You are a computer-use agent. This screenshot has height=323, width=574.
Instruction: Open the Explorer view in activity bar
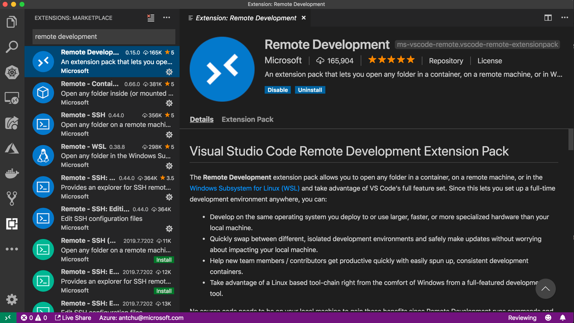click(x=12, y=22)
